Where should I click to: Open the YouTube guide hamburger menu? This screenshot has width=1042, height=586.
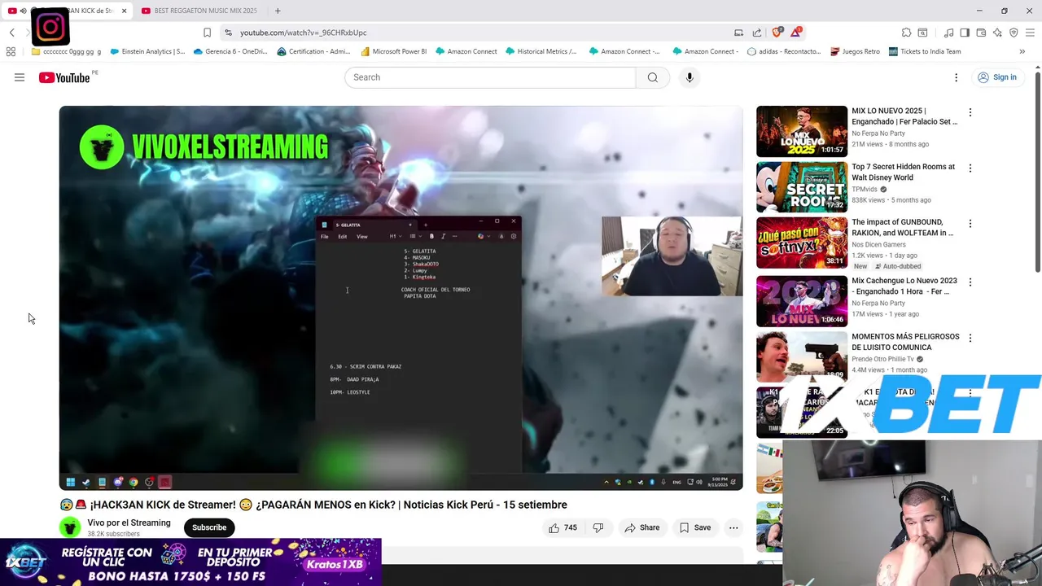click(20, 77)
